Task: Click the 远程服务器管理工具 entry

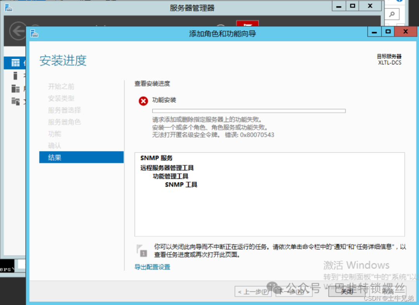Action: (x=167, y=168)
